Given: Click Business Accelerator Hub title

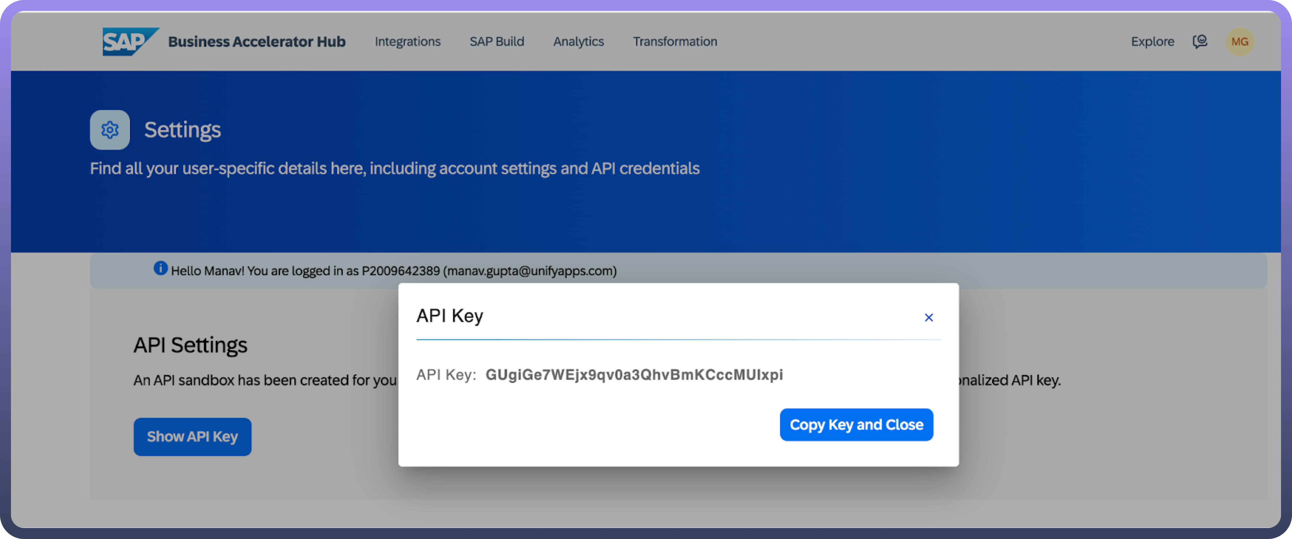Looking at the screenshot, I should point(257,42).
